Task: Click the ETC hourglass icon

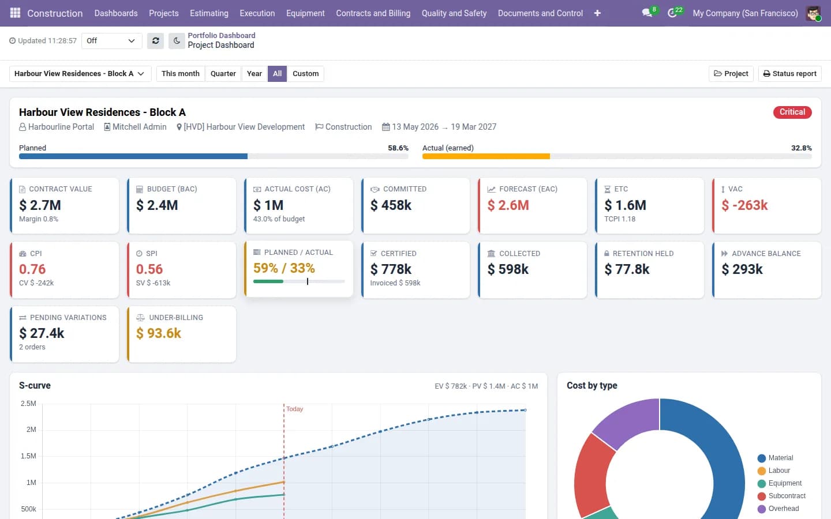Action: (x=608, y=189)
